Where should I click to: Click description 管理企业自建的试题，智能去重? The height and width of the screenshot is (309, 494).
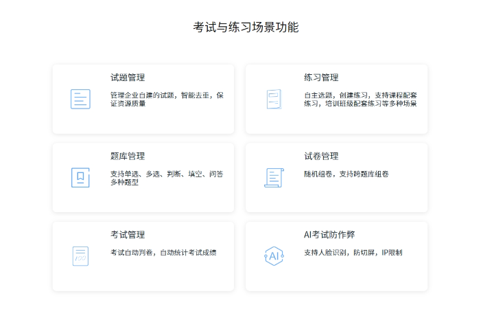[167, 99]
